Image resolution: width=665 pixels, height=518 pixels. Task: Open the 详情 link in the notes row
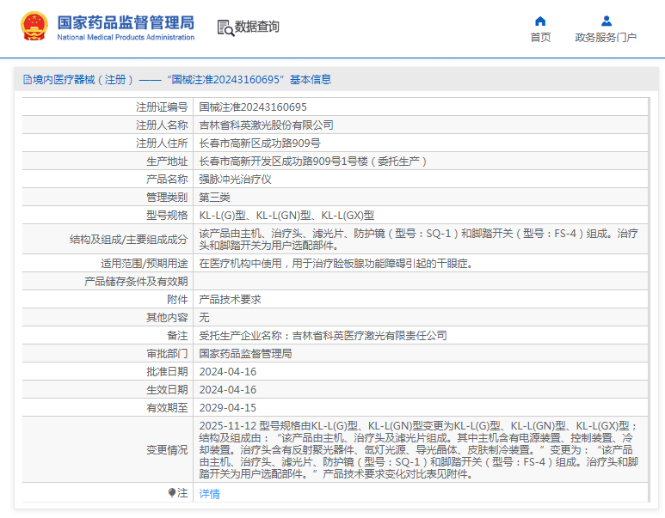click(x=209, y=494)
